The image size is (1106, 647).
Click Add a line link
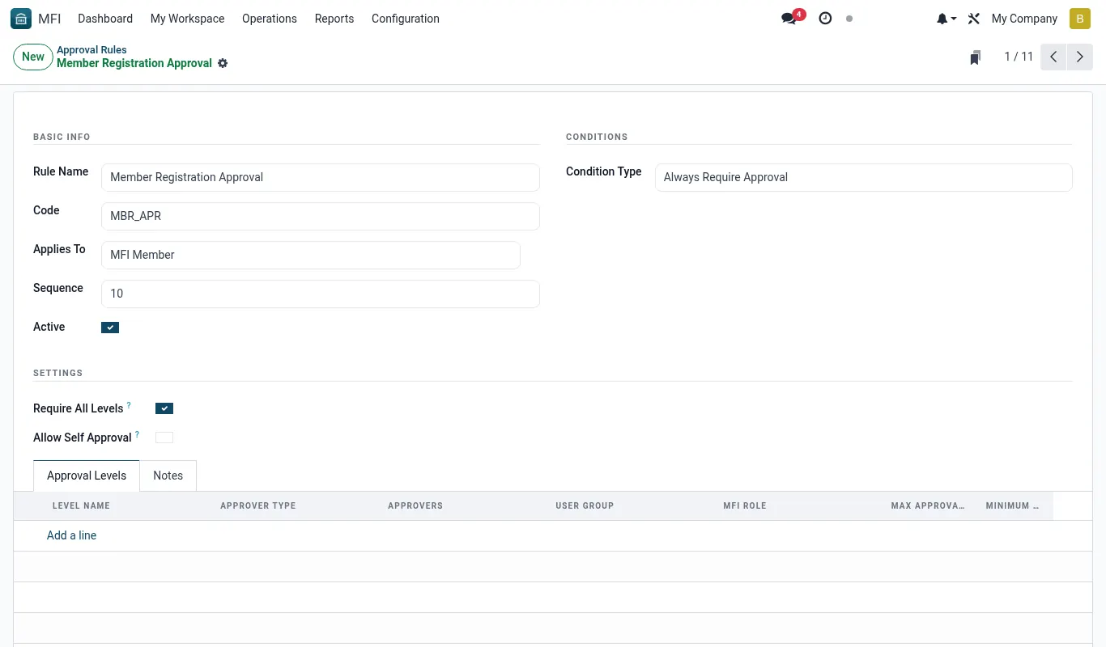(x=71, y=535)
